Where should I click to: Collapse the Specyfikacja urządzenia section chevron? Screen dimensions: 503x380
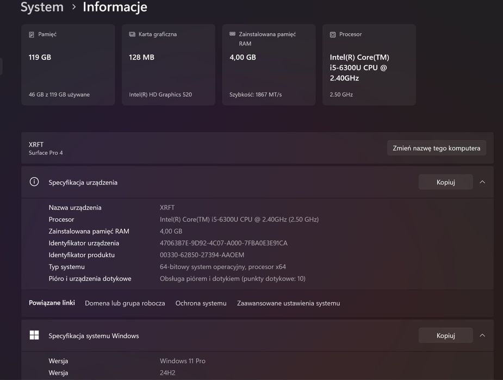482,182
